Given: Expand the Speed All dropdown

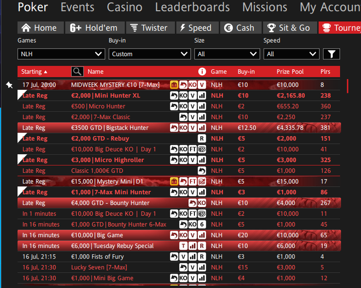Looking at the screenshot, I should (291, 54).
